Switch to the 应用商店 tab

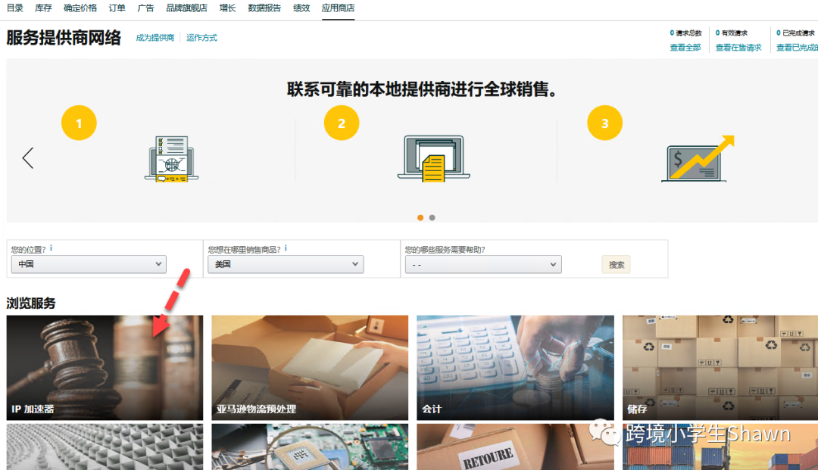[x=338, y=8]
